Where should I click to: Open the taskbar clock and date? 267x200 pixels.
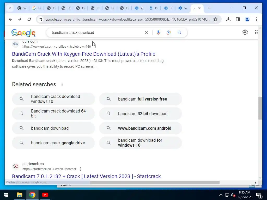pos(245,195)
